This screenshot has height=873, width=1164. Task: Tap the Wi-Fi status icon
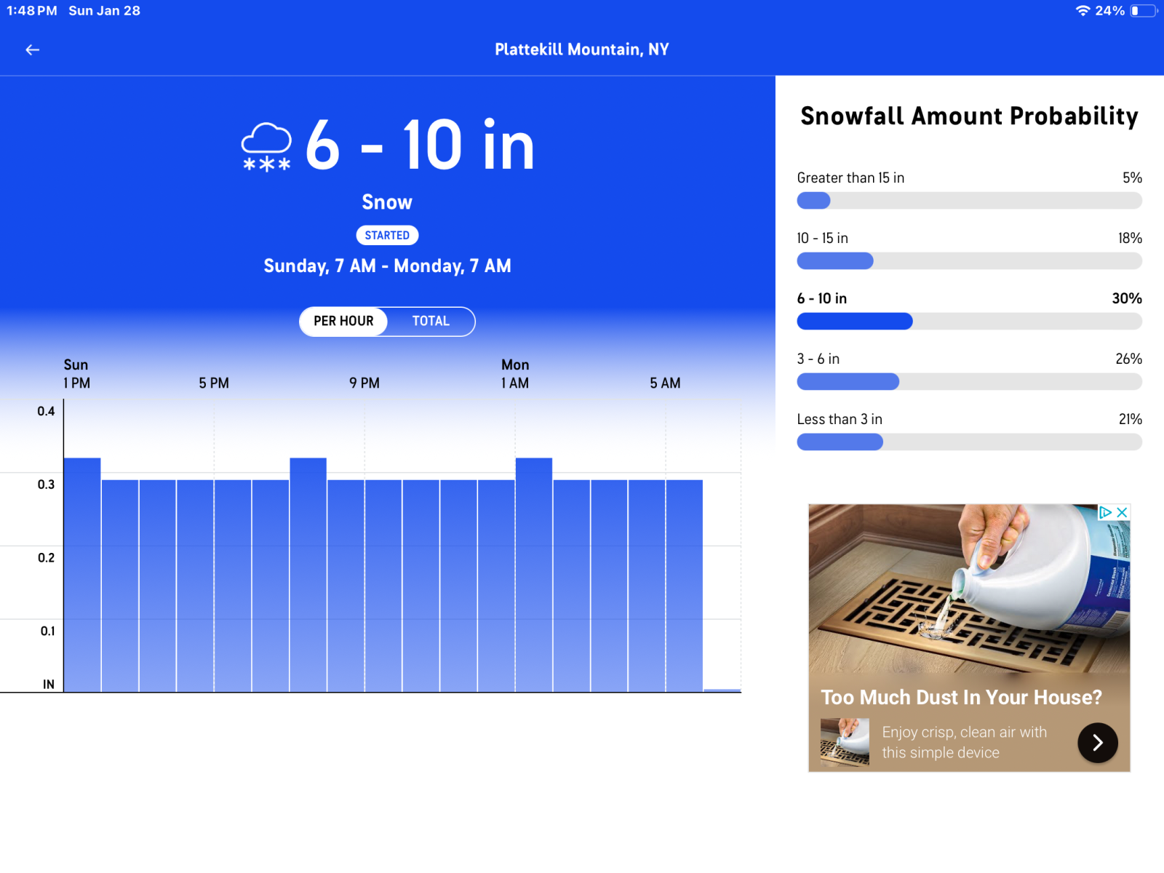point(1083,11)
